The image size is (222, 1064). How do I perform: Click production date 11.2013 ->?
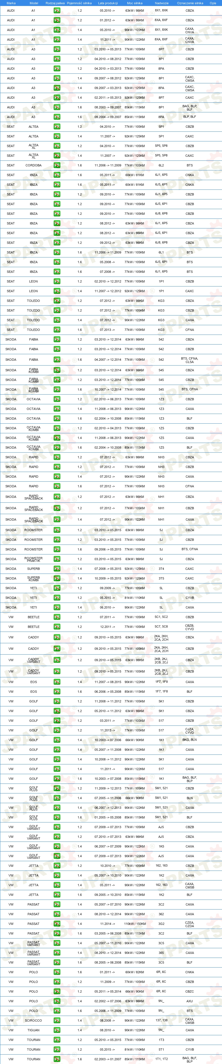[x=108, y=730]
